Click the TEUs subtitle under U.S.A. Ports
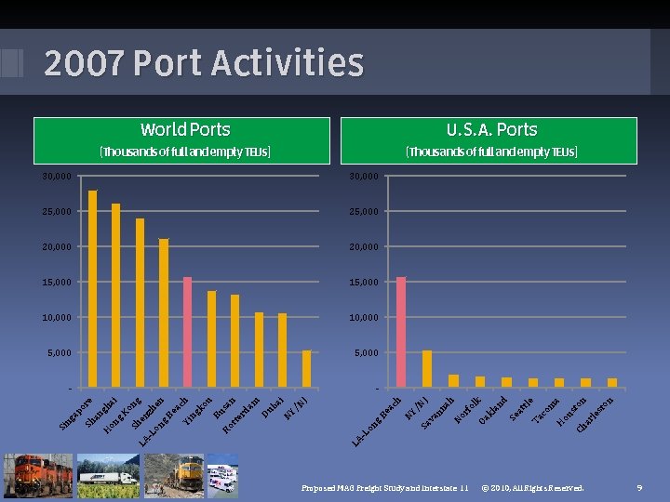 coord(492,152)
